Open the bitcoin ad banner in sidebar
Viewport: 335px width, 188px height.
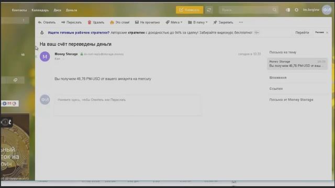coord(15,147)
